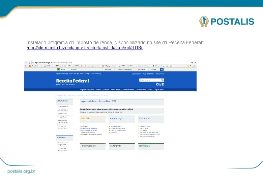Click the Acessibilidade link in blue header

(x=136, y=74)
